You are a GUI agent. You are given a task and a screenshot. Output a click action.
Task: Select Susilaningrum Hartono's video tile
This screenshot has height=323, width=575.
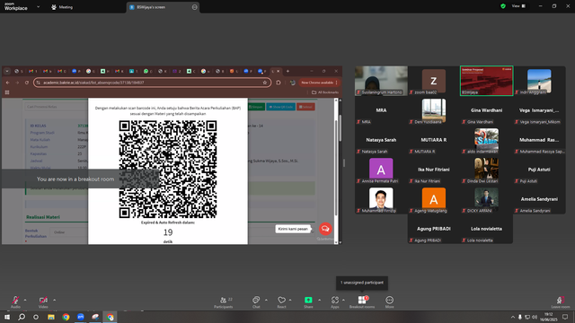pyautogui.click(x=381, y=81)
